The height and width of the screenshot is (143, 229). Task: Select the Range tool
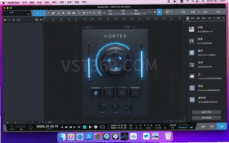click(x=43, y=13)
